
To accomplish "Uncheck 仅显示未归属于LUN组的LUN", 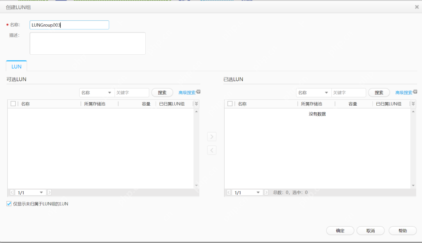I will pyautogui.click(x=9, y=203).
